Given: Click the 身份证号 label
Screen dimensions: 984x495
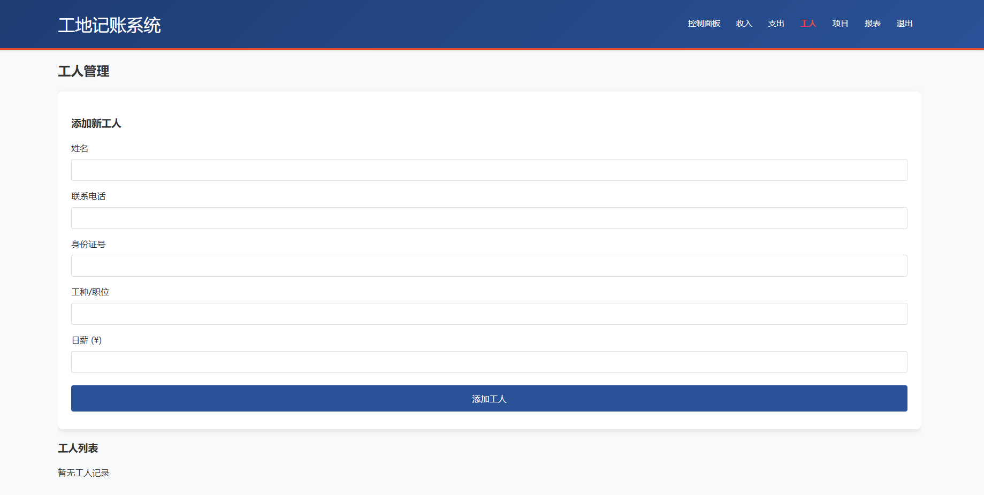Looking at the screenshot, I should point(88,245).
